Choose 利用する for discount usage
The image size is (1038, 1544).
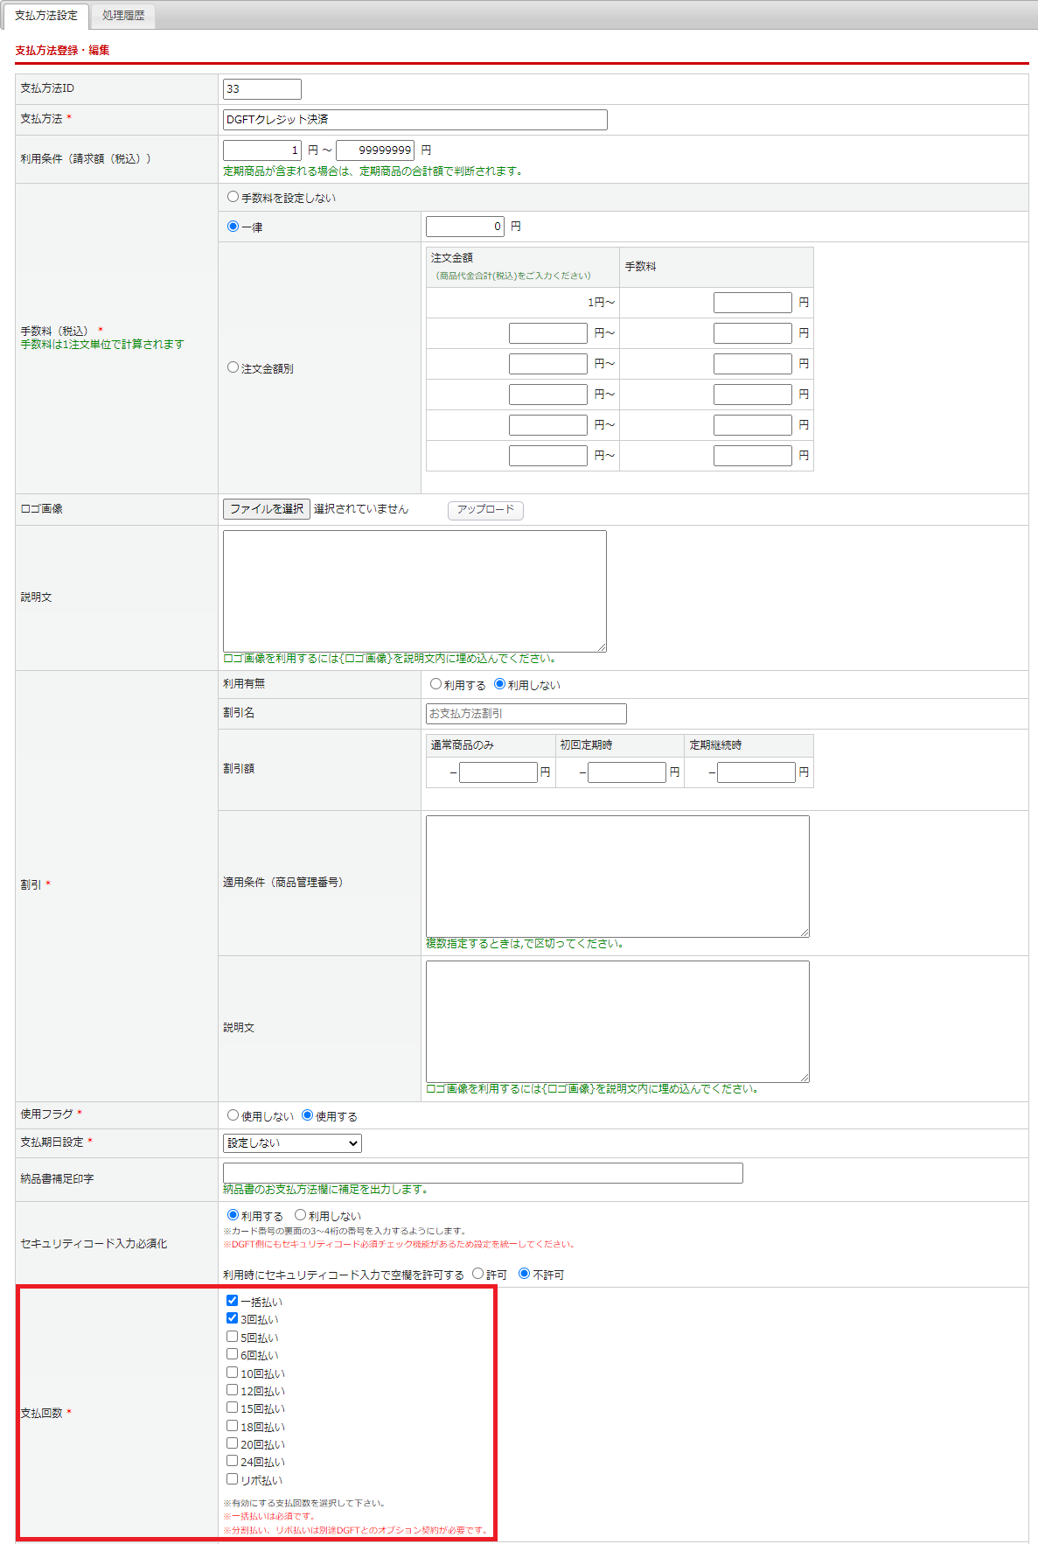pyautogui.click(x=435, y=685)
